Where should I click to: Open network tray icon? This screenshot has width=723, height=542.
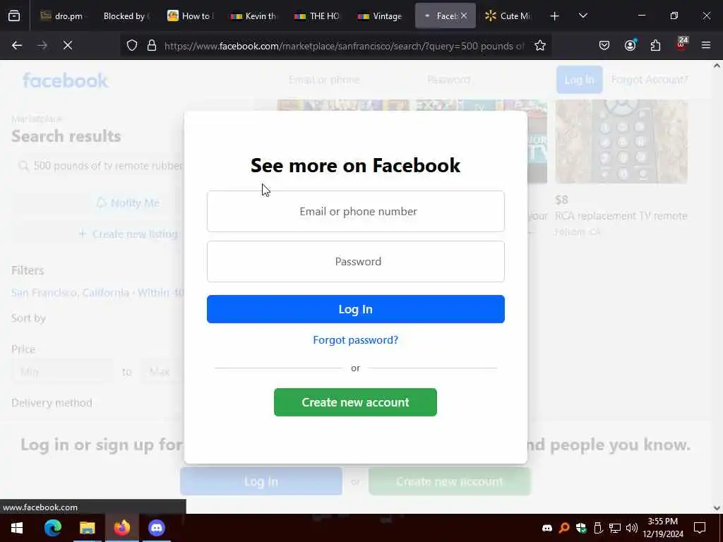(x=615, y=528)
